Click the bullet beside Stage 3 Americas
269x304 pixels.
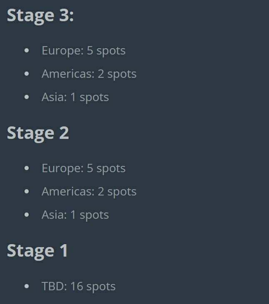tap(27, 74)
